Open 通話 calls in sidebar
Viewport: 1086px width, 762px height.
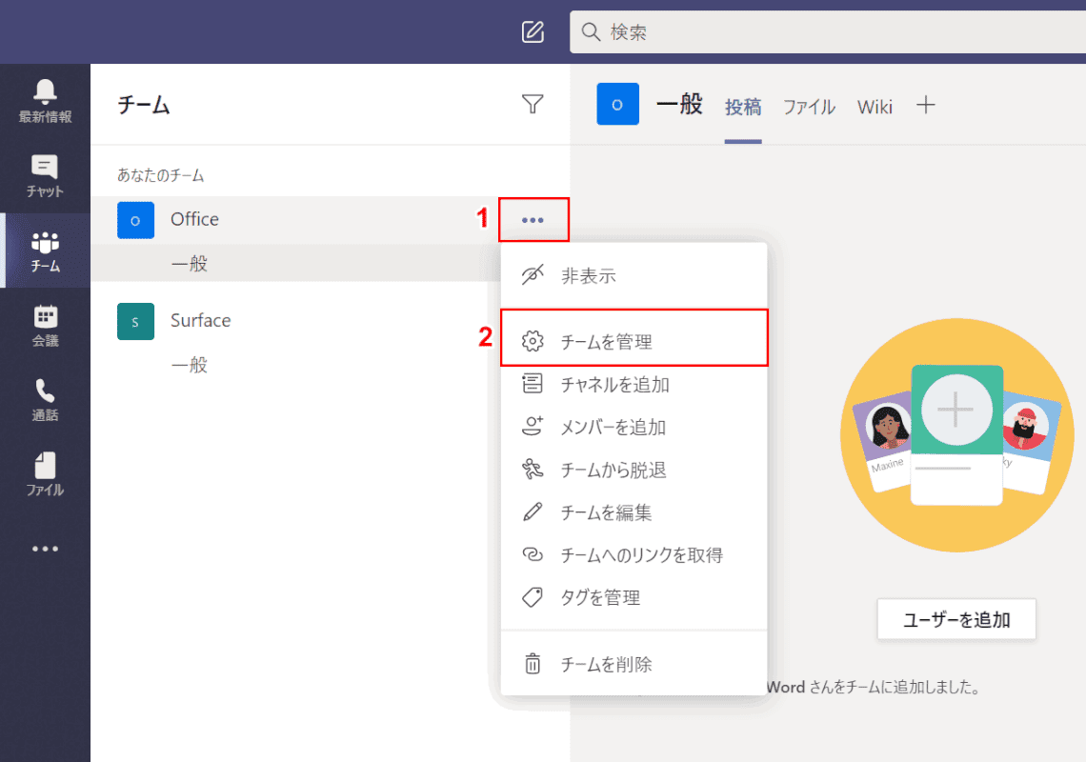click(x=45, y=400)
